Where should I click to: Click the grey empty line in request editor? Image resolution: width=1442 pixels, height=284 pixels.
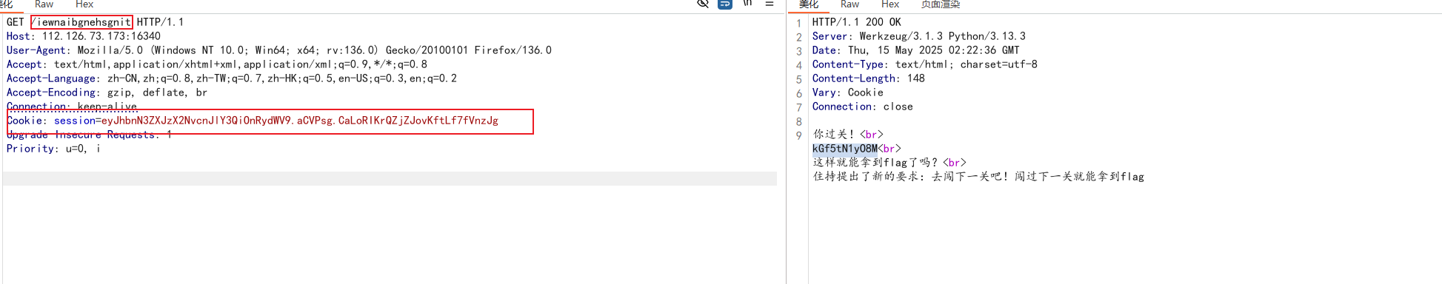click(x=390, y=178)
